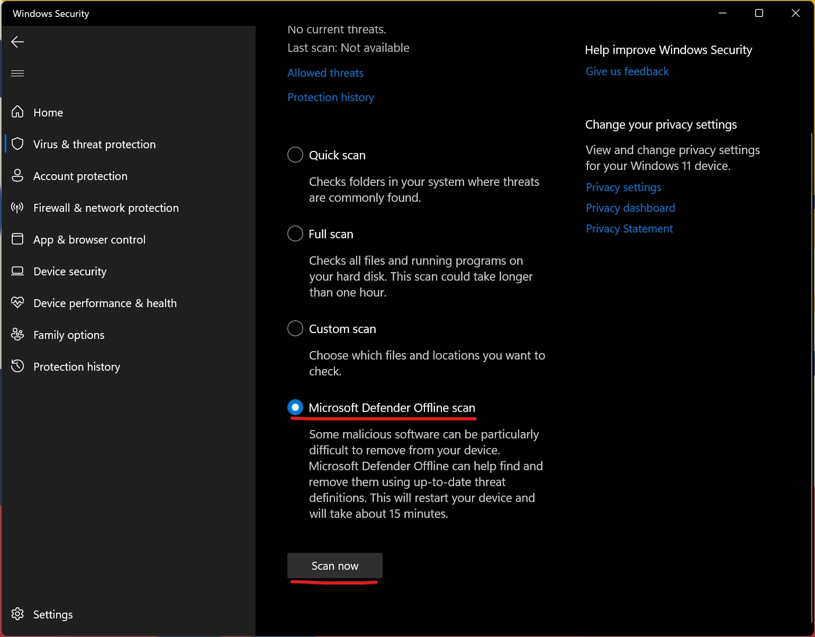The width and height of the screenshot is (815, 637).
Task: Switch to Protection history in the sidebar
Action: (77, 366)
